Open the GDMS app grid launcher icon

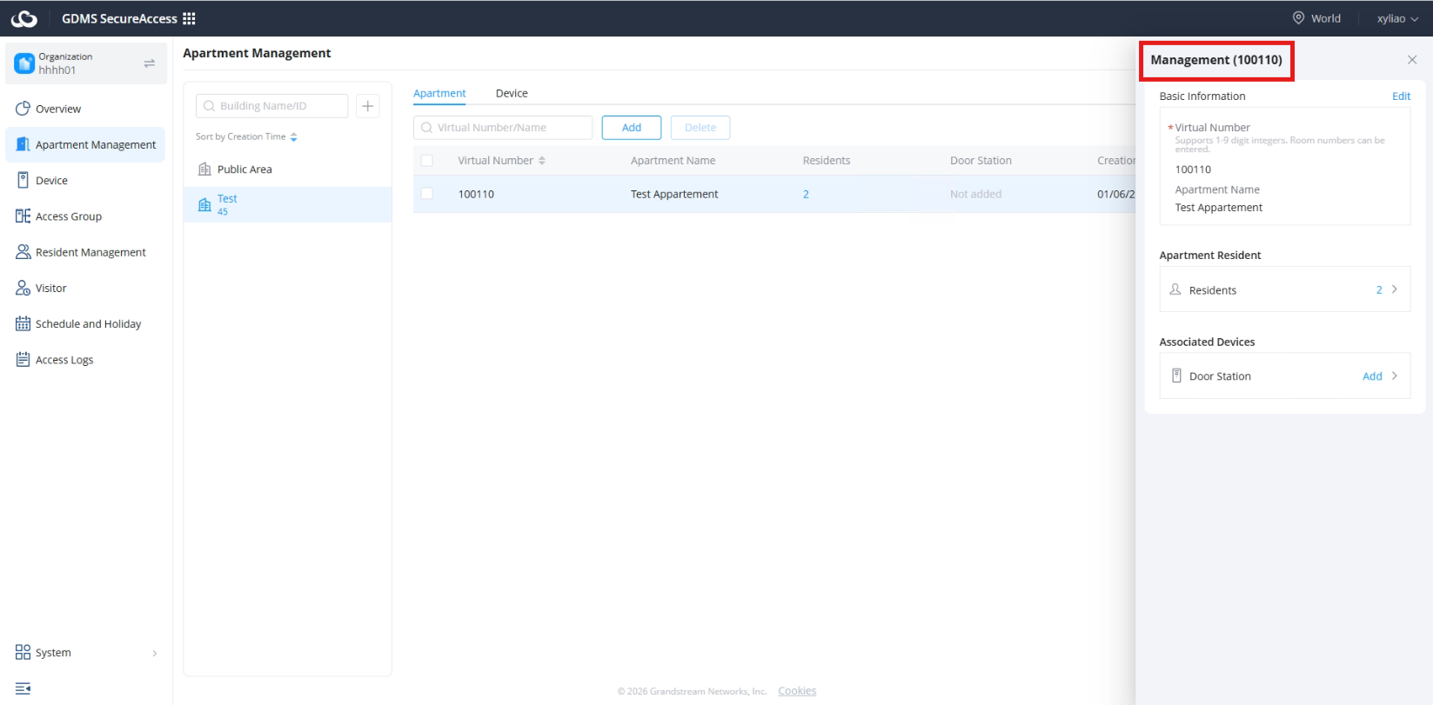click(x=189, y=18)
